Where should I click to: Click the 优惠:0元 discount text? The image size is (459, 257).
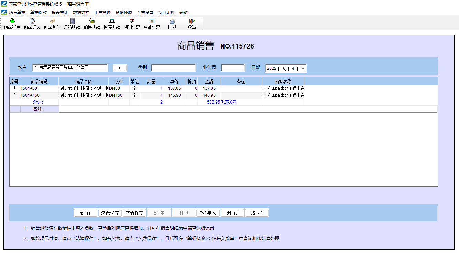[228, 102]
